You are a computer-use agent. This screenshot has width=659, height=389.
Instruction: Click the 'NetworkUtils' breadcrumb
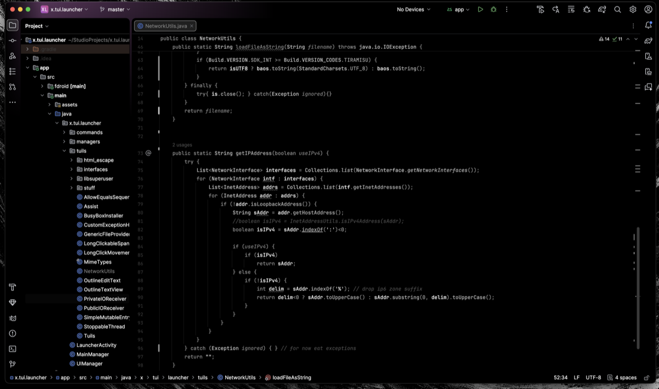point(236,377)
